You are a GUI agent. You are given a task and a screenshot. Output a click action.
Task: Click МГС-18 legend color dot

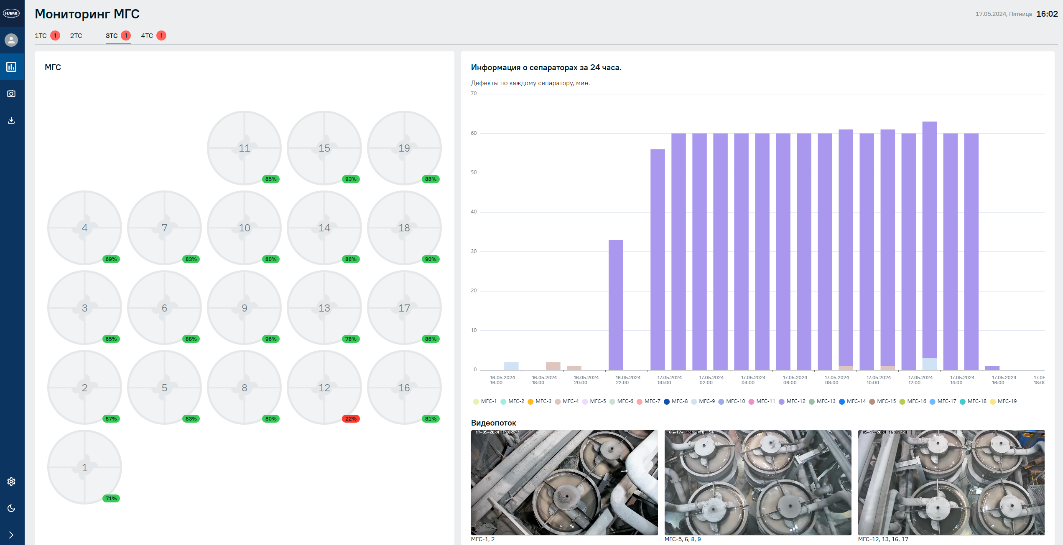click(962, 402)
